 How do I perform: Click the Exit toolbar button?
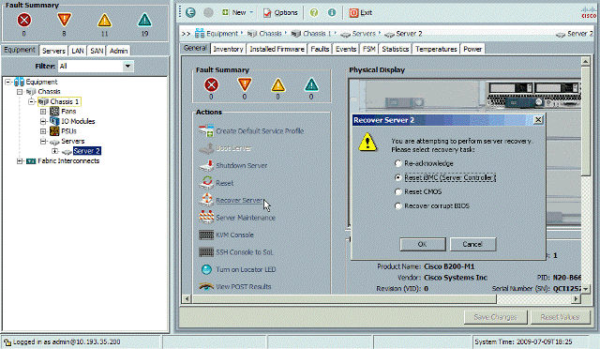360,12
